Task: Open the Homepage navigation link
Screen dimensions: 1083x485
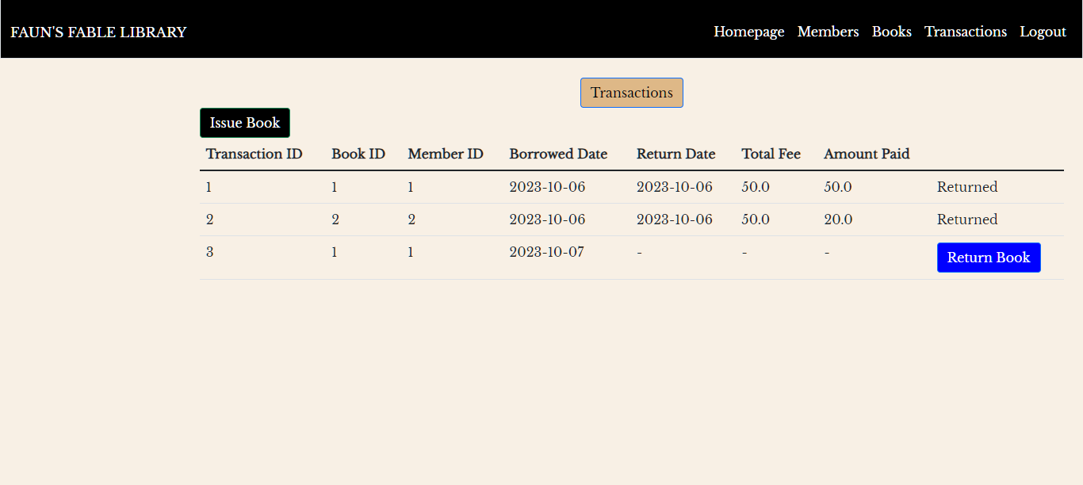Action: tap(748, 32)
